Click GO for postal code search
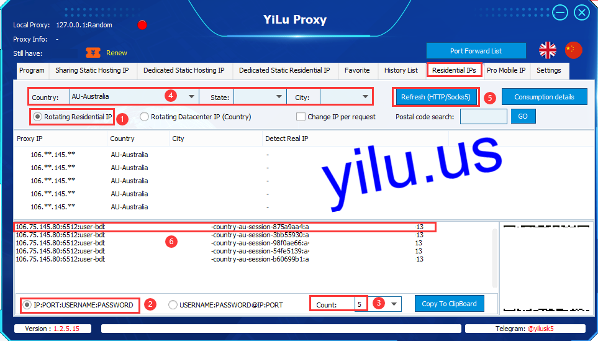The width and height of the screenshot is (598, 341). click(x=523, y=116)
